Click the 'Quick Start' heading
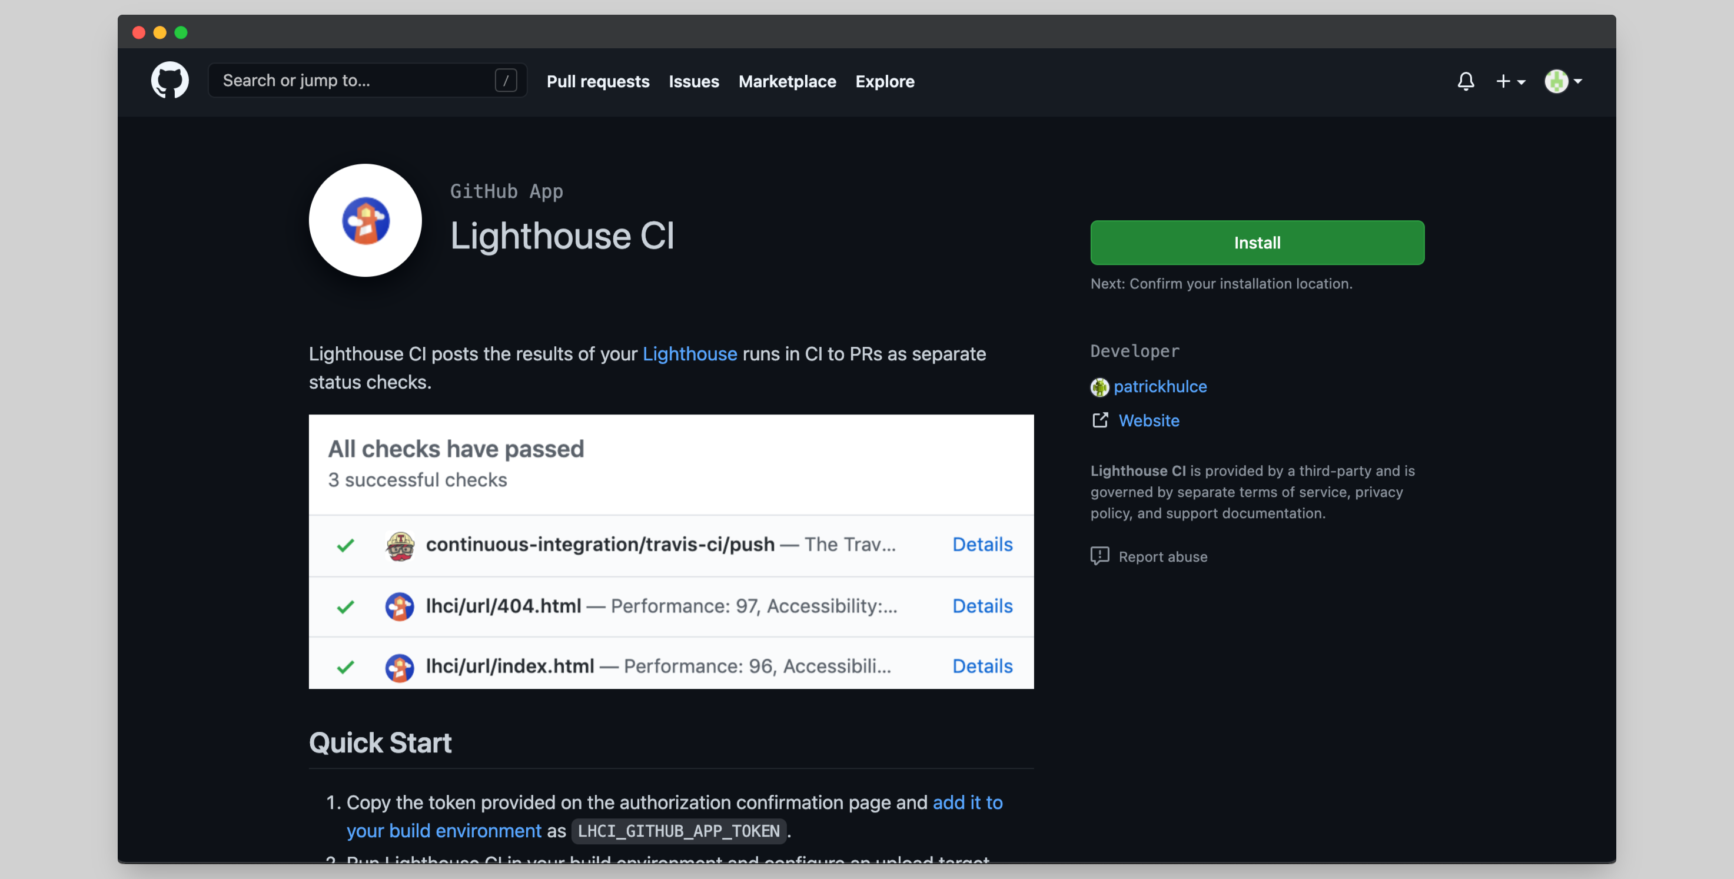The height and width of the screenshot is (879, 1734). tap(380, 742)
